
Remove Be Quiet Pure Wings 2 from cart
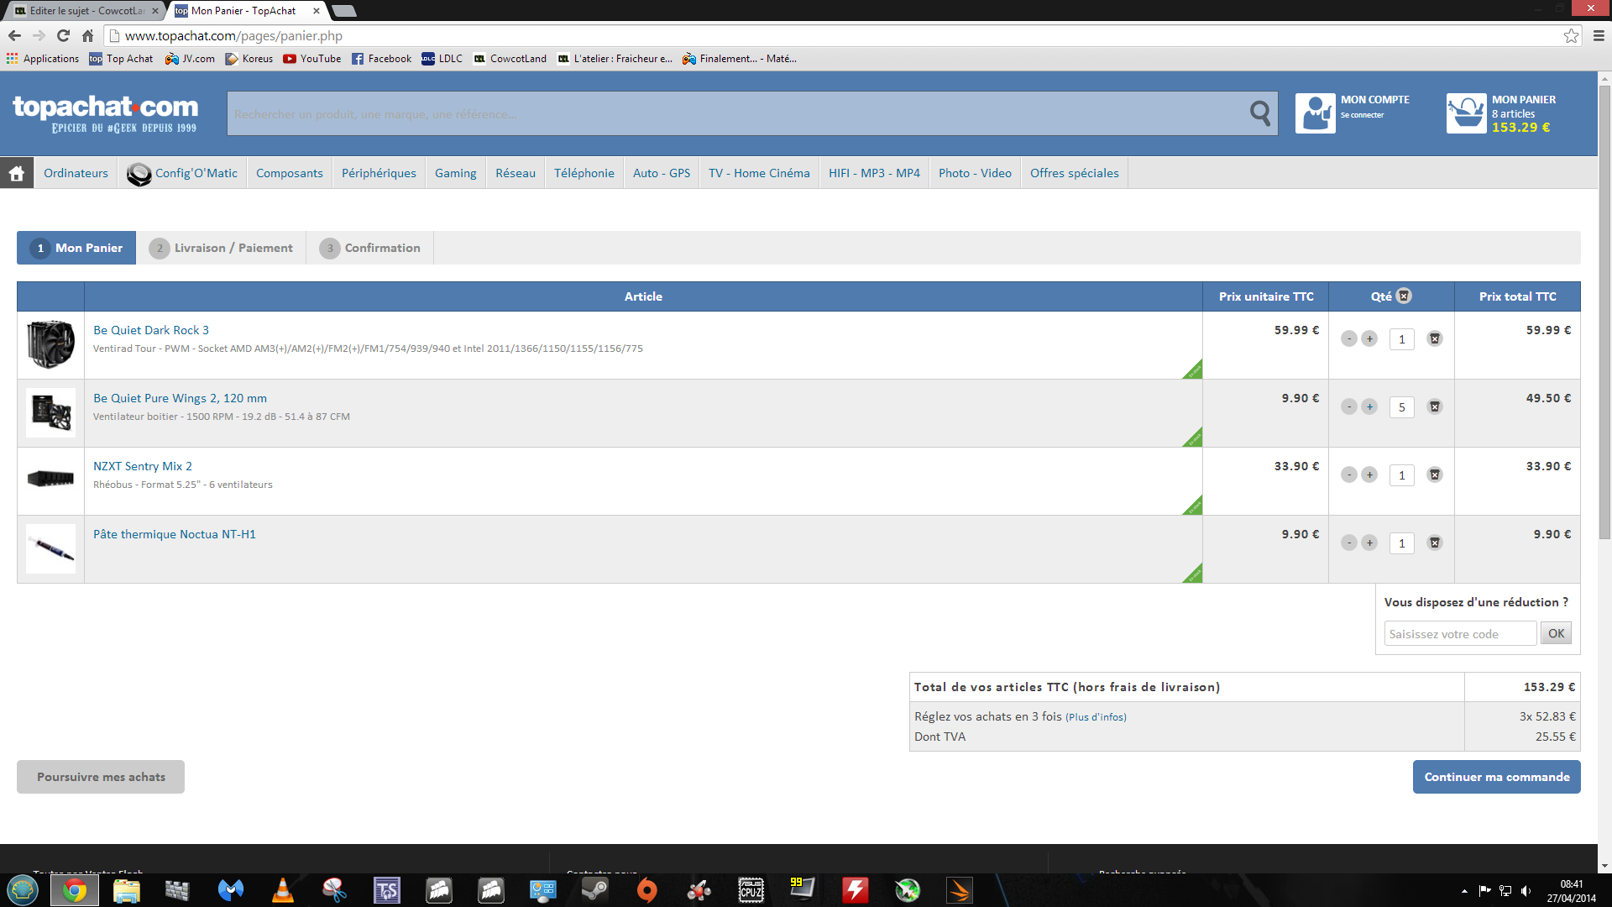pos(1435,406)
